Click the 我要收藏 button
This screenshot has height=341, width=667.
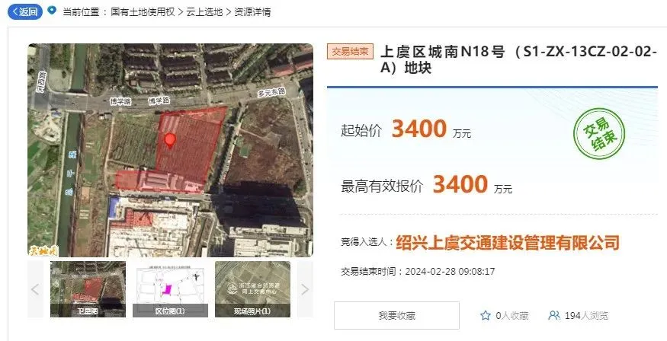pos(396,316)
